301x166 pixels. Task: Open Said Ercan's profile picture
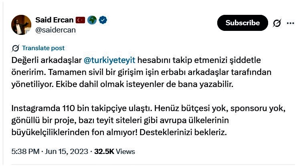tap(21, 25)
